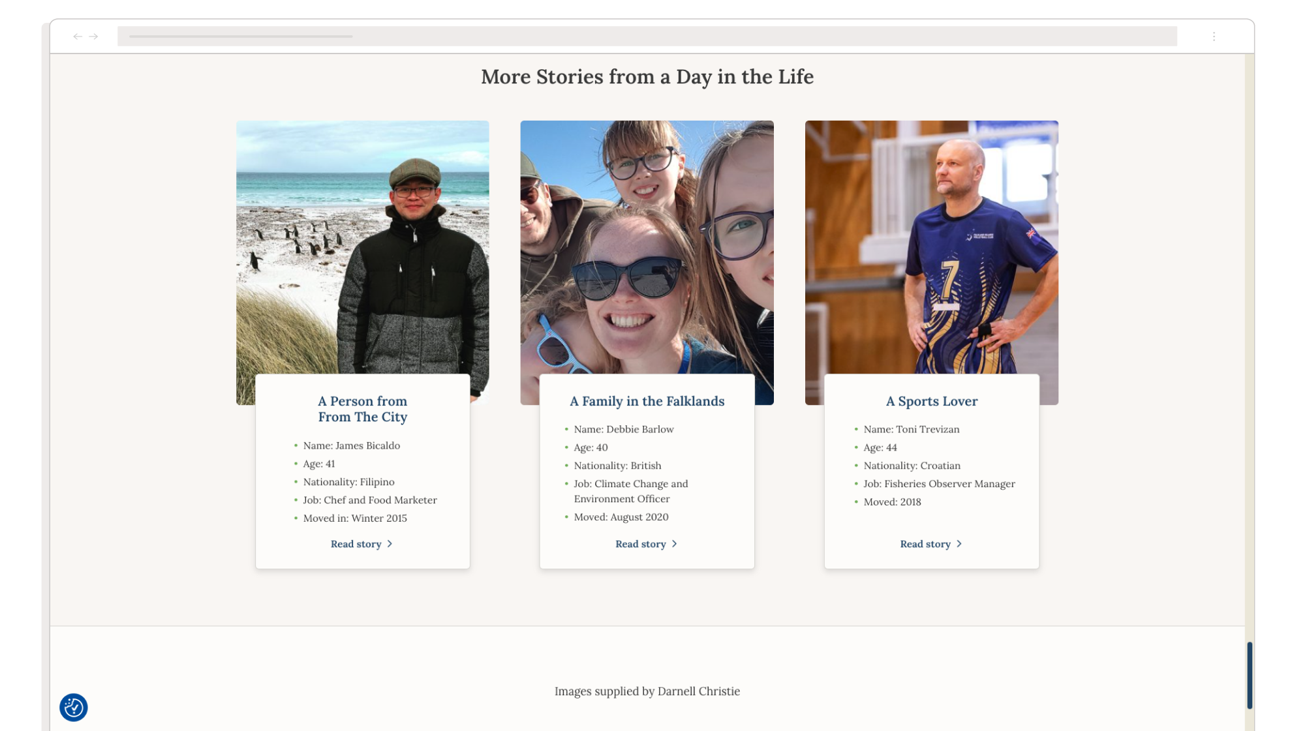Click 'Moved: August 2020' text

click(621, 517)
